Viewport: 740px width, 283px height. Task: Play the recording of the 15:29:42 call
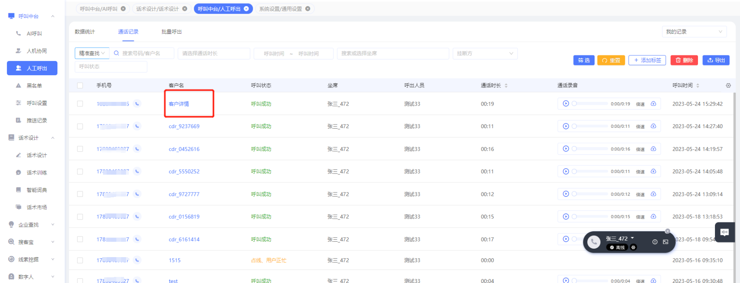[x=566, y=103]
